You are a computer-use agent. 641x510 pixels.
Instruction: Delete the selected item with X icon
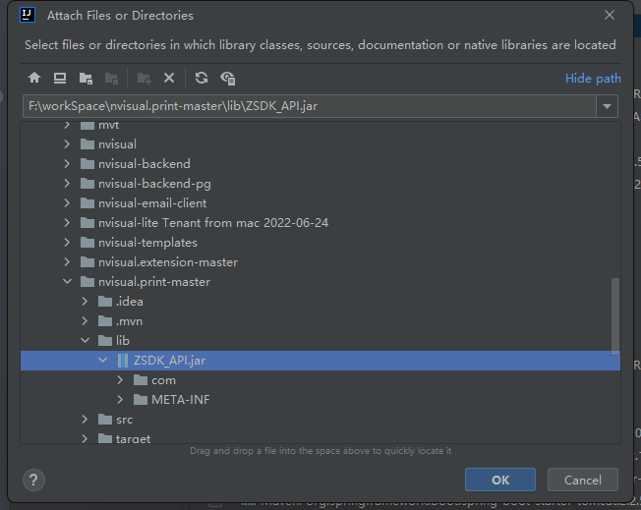point(169,78)
